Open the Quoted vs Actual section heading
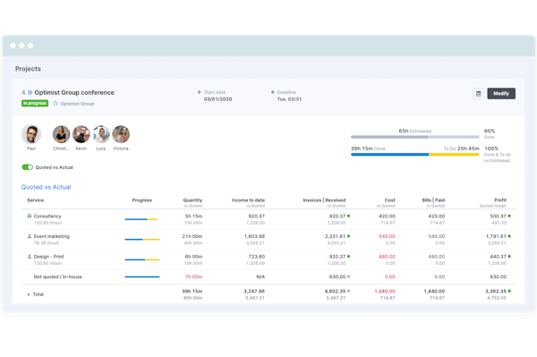 [47, 187]
